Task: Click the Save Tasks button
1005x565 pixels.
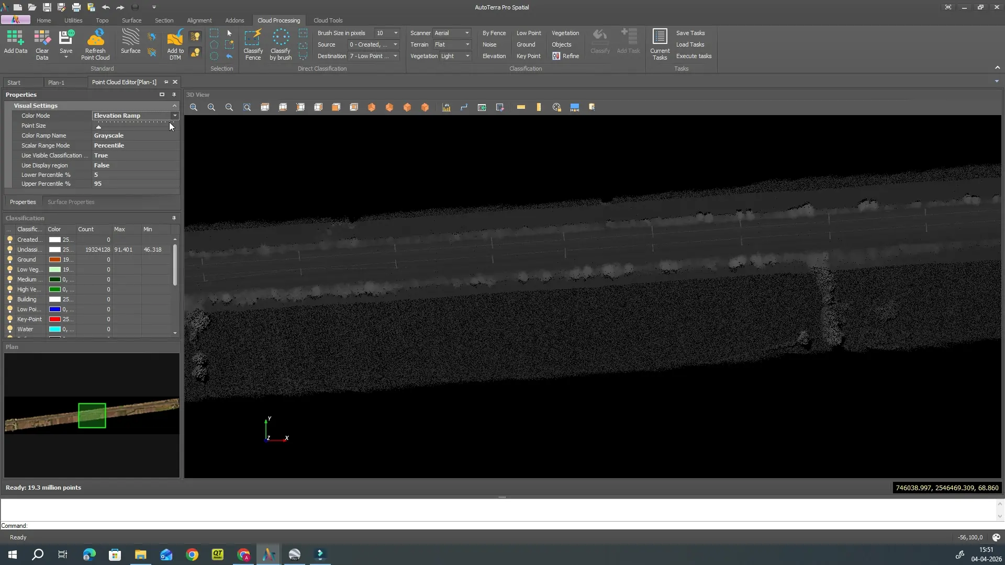Action: coord(690,33)
